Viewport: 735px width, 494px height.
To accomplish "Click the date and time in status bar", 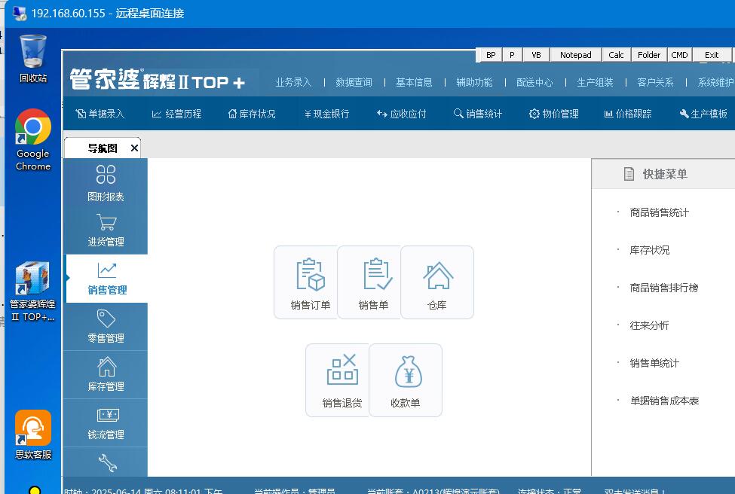I will coord(143,491).
